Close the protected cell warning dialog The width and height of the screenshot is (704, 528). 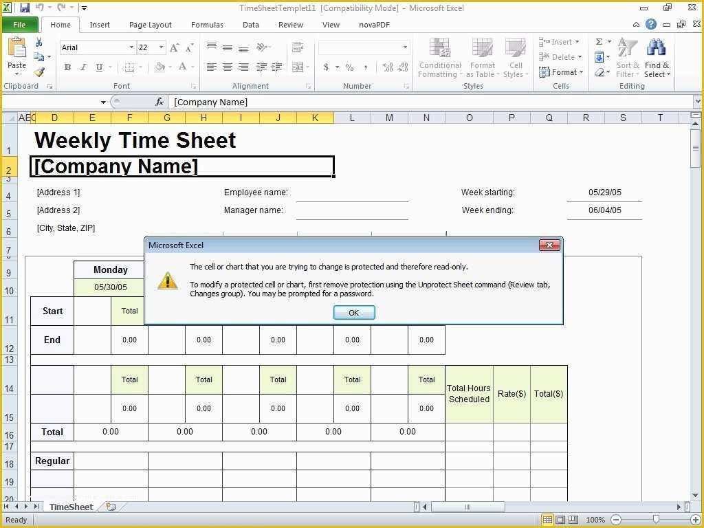(549, 245)
